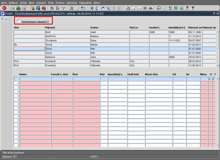Click scroll up arrow of accounts grid

tap(219, 78)
